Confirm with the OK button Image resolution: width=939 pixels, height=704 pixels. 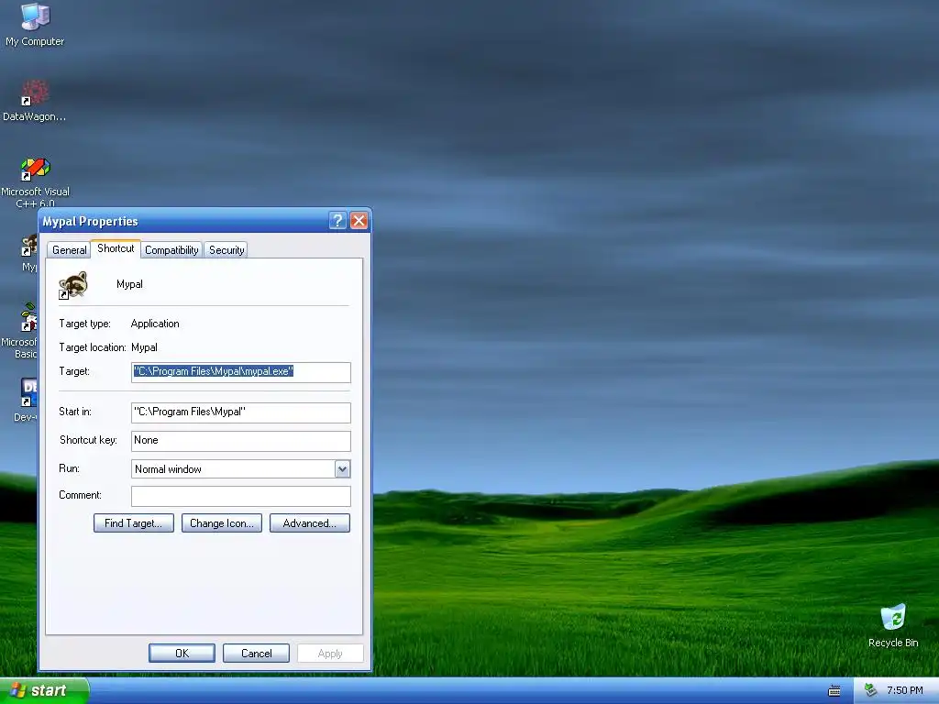(x=182, y=653)
